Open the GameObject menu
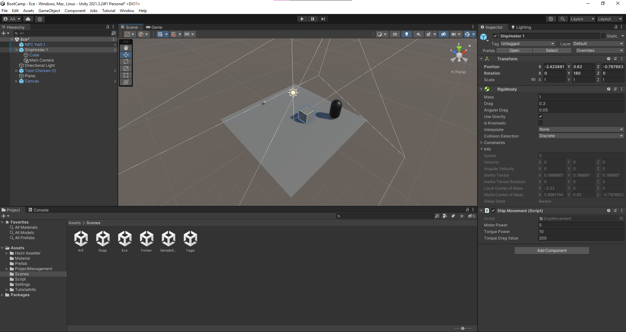Viewport: 626px width, 332px height. click(x=49, y=11)
